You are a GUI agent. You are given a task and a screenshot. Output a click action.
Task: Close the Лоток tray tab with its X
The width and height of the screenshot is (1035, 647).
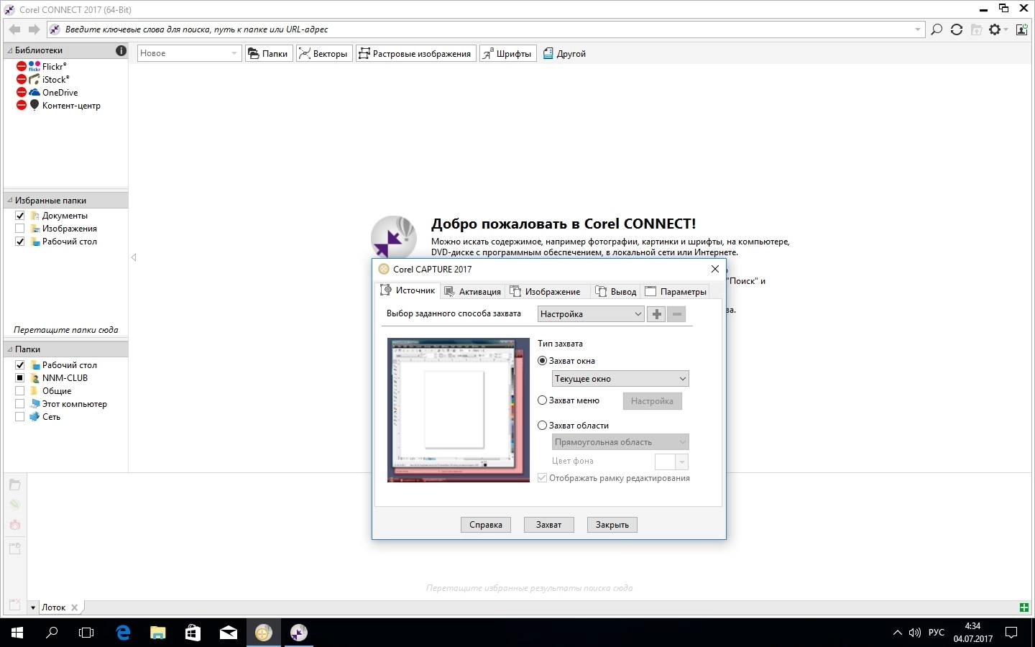(75, 607)
